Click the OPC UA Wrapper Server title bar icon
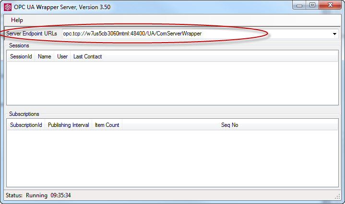This screenshot has width=345, height=204. pos(8,7)
